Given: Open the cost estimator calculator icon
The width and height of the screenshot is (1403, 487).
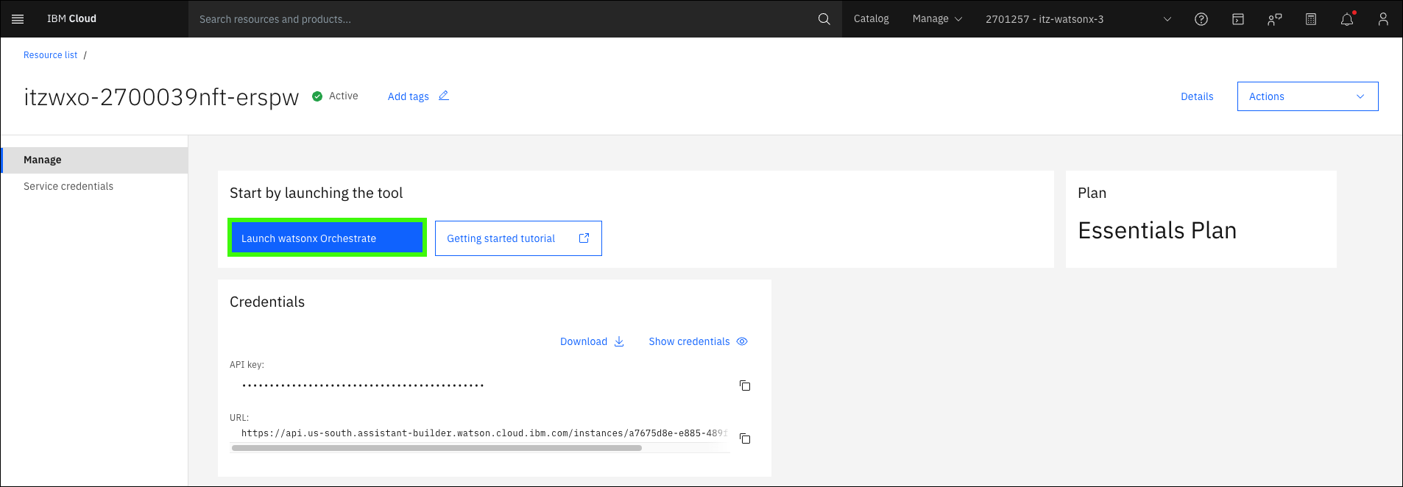Looking at the screenshot, I should pos(1310,19).
